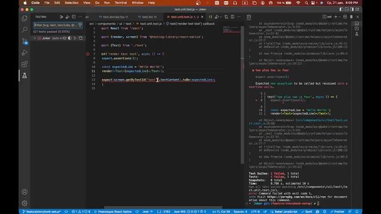
Task: Split the terminal panel
Action: [x=345, y=17]
